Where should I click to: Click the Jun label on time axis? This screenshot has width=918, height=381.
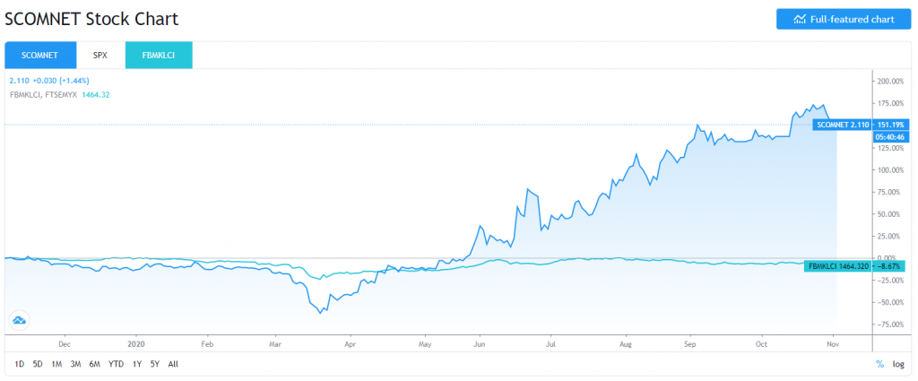pos(480,343)
